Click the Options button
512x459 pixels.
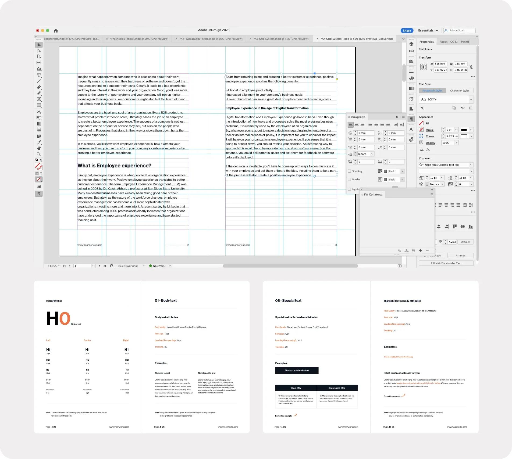465,242
